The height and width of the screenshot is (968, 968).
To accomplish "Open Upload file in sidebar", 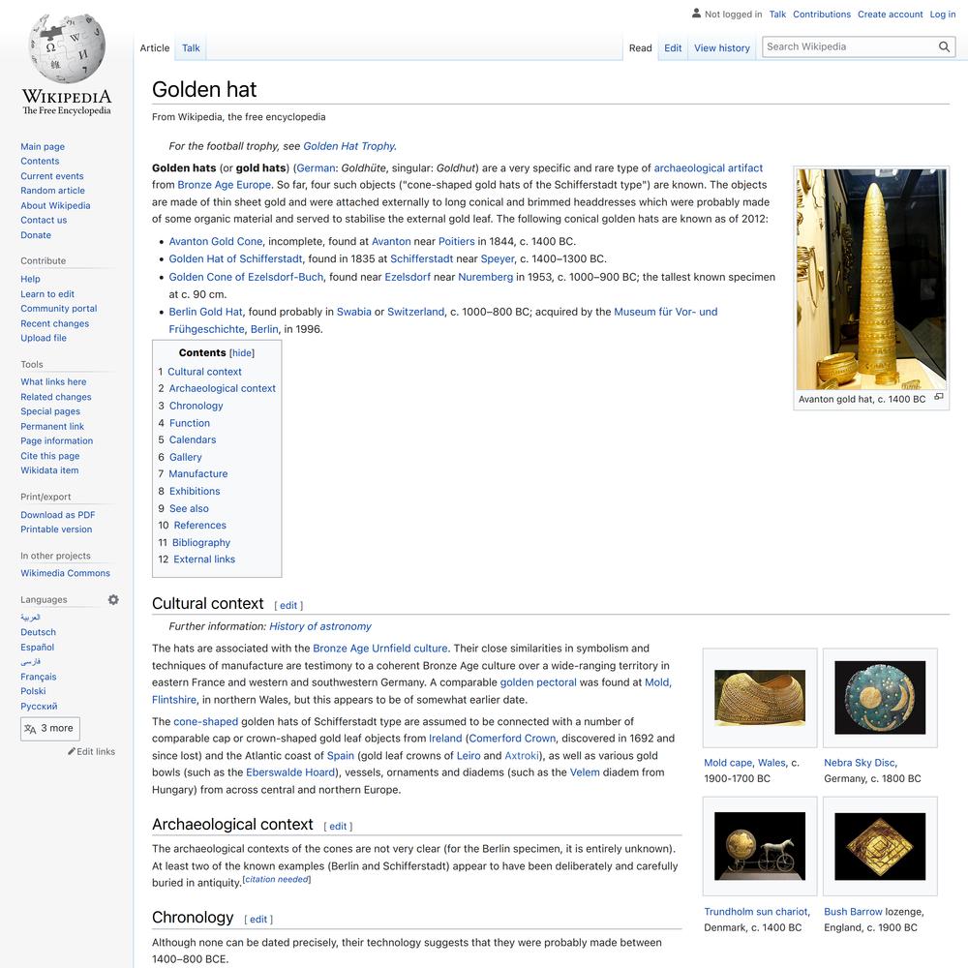I will 44,338.
